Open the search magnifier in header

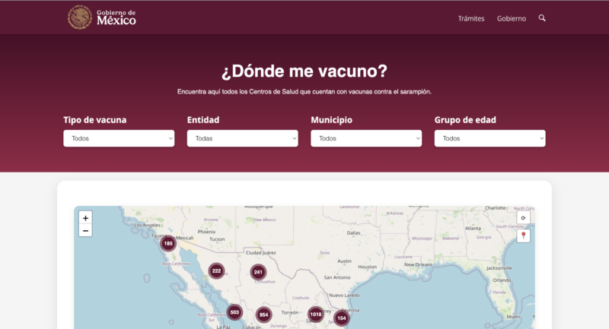(x=542, y=17)
